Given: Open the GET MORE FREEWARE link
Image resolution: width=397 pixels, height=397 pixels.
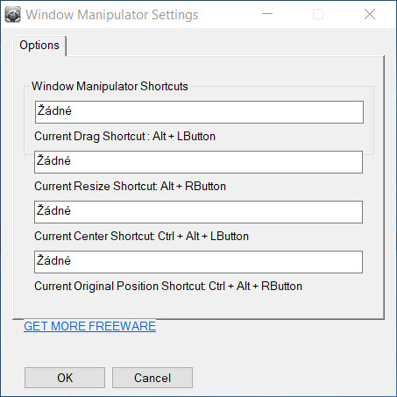Looking at the screenshot, I should click(90, 326).
